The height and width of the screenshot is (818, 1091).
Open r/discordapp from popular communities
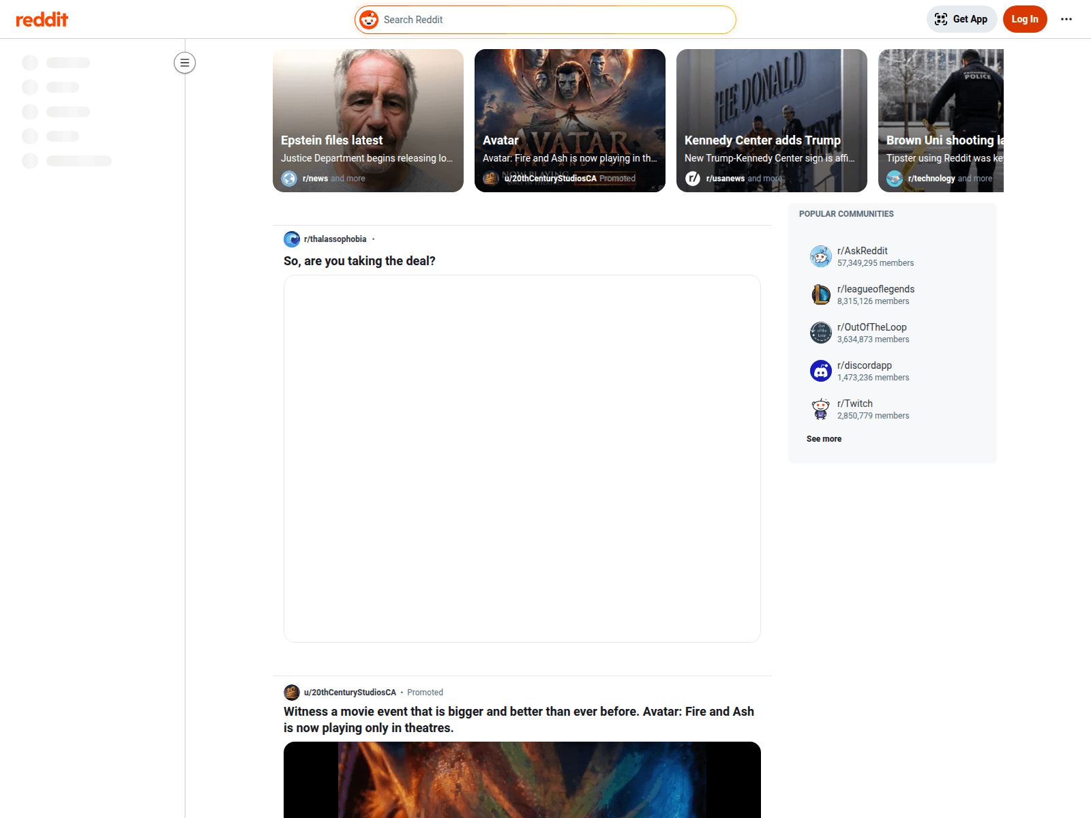pyautogui.click(x=865, y=365)
